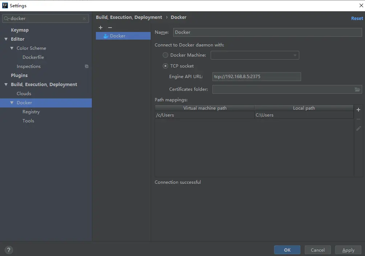
Task: Clear the docker search text with X icon
Action: click(x=84, y=19)
